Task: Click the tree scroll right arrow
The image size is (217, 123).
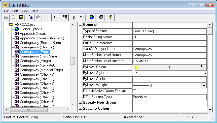Action: click(67, 110)
